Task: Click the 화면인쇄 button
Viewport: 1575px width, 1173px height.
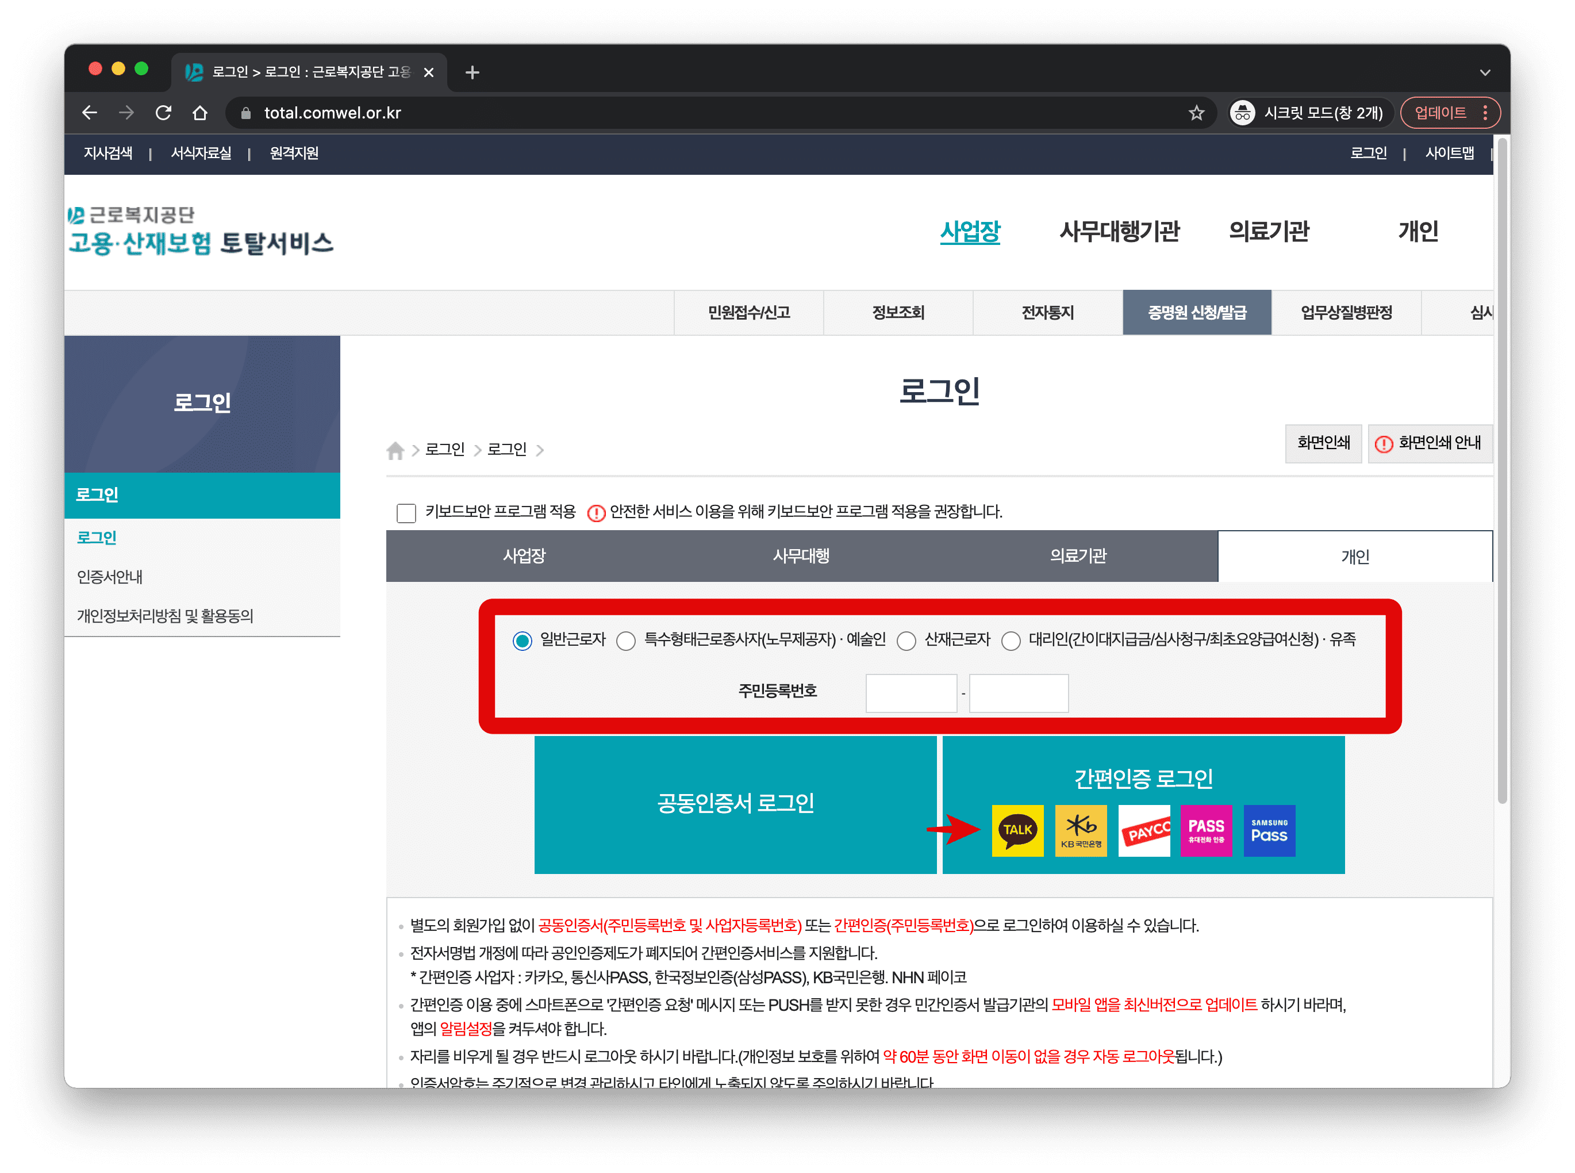Action: click(1323, 443)
